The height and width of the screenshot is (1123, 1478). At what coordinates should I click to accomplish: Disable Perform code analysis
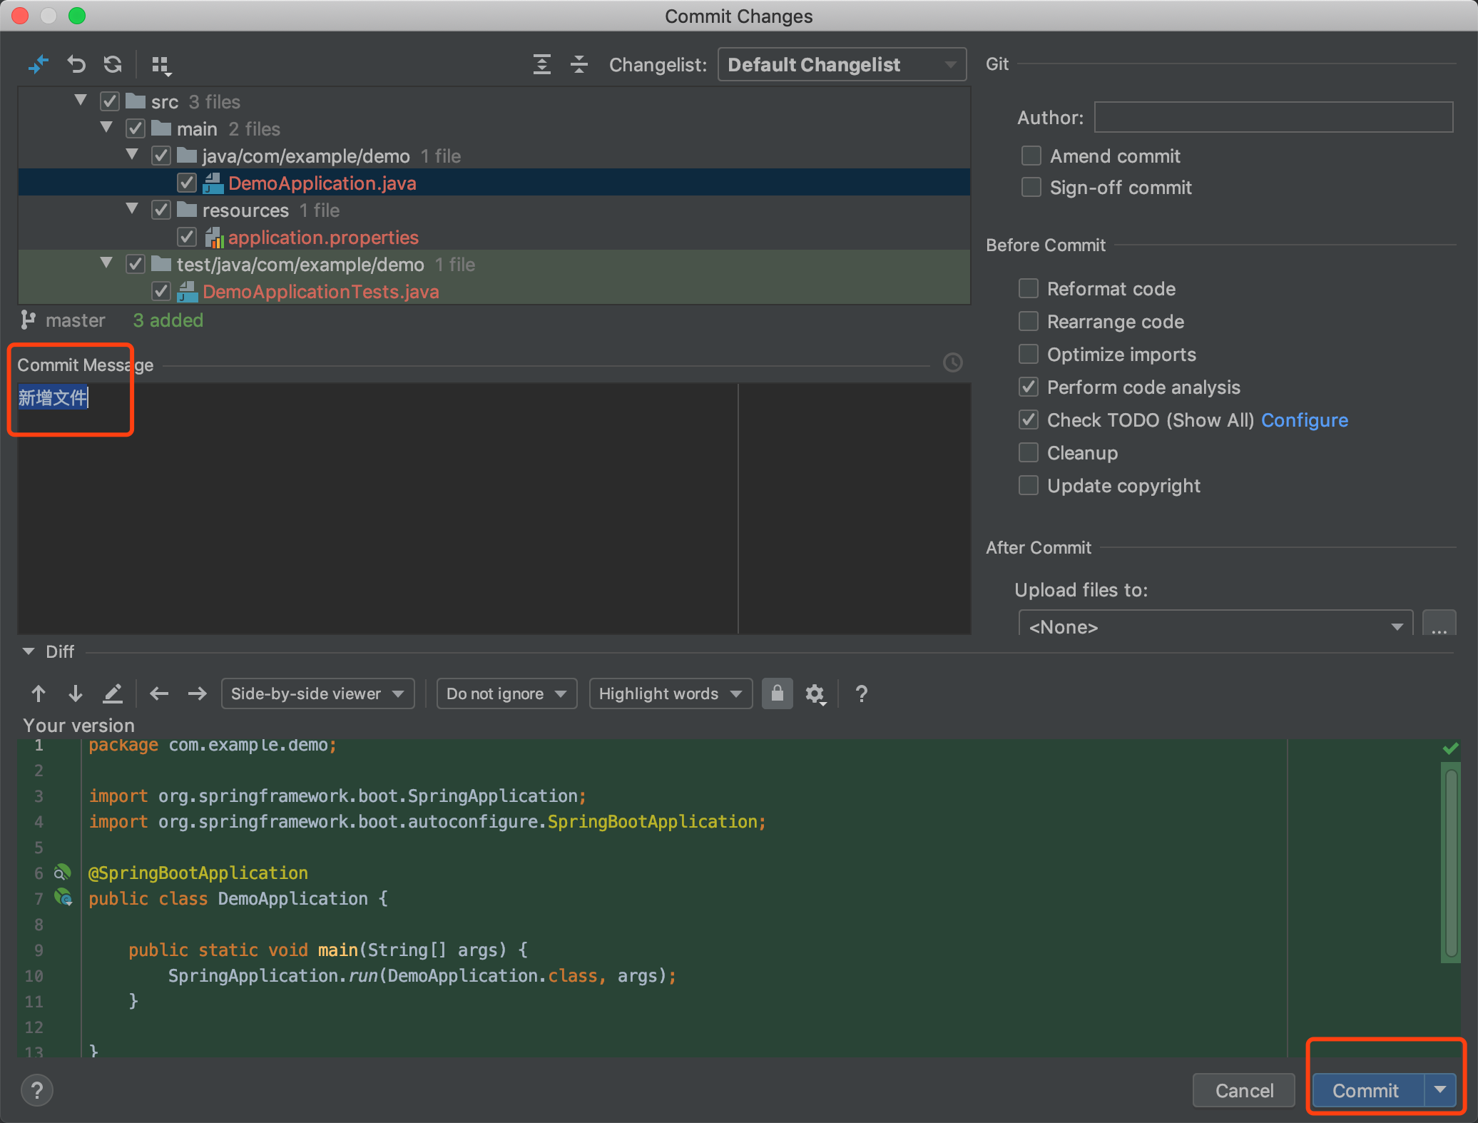point(1028,387)
